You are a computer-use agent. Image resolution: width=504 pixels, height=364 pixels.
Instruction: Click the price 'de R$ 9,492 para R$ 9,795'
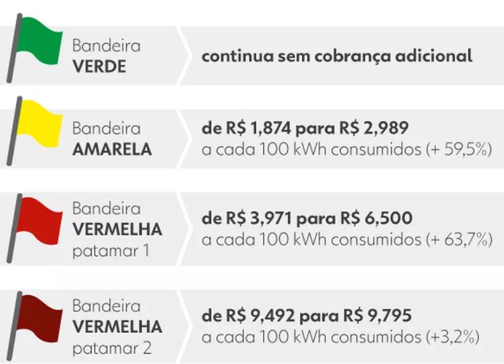307,316
